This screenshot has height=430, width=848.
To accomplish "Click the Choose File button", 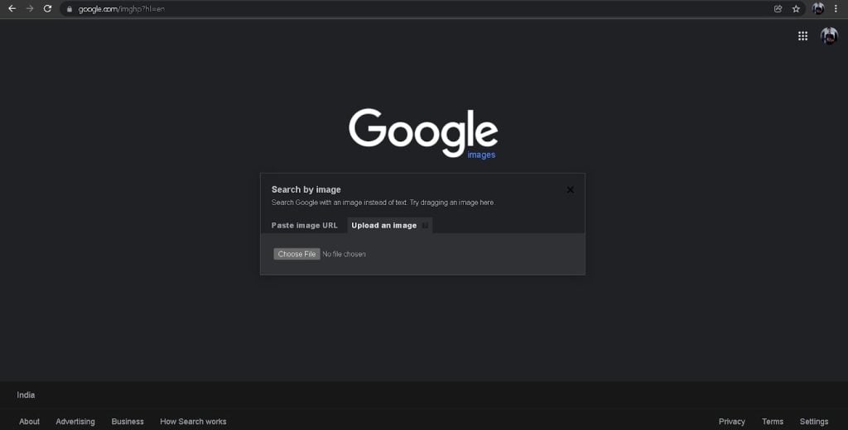I will tap(297, 254).
